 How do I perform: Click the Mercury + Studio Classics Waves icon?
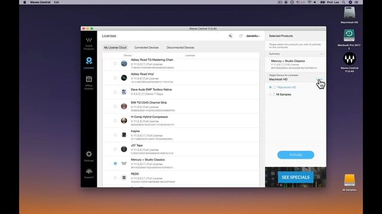coord(124,163)
